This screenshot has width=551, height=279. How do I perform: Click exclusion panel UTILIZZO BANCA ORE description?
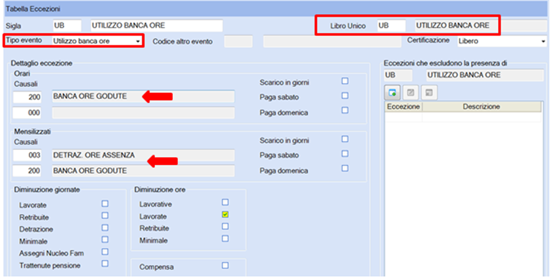(x=485, y=75)
